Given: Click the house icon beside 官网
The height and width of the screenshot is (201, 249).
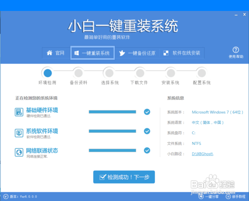Looking at the screenshot, I should click(x=49, y=53).
